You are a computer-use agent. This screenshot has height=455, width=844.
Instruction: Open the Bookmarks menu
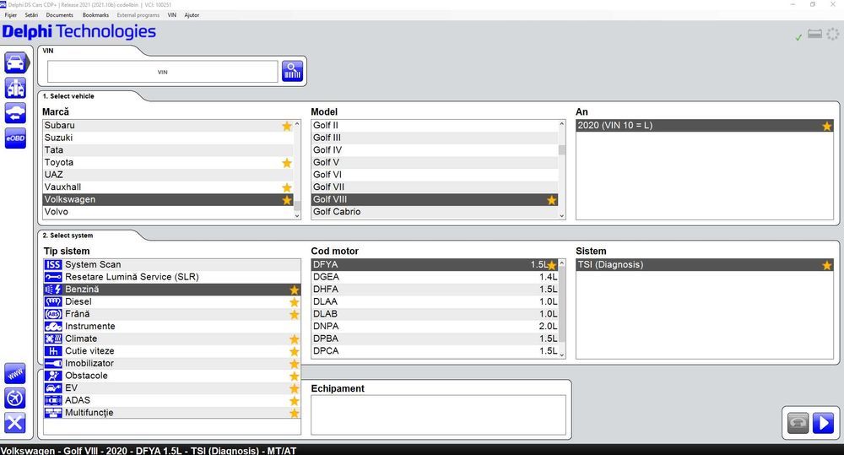(96, 15)
